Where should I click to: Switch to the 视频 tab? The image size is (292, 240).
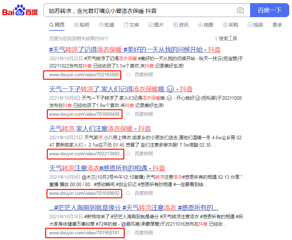click(x=255, y=25)
